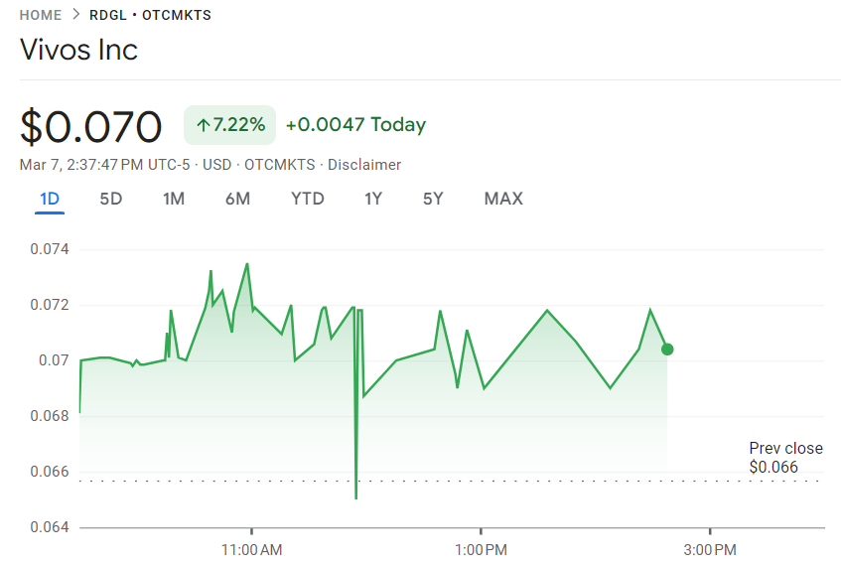Select the 1D time range tab
841x562 pixels.
[x=50, y=199]
